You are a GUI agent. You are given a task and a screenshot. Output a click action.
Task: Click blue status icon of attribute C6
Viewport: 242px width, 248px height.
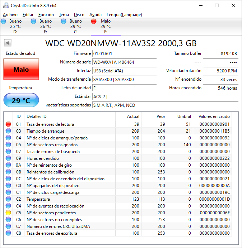coord(8,220)
